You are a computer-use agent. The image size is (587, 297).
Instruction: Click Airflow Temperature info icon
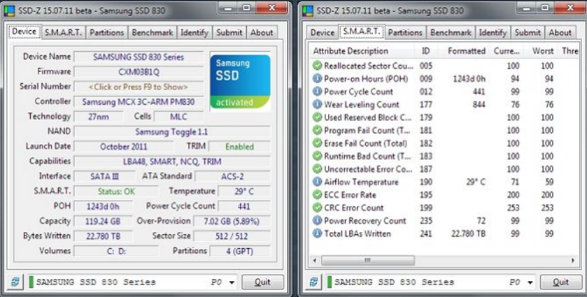tap(317, 182)
